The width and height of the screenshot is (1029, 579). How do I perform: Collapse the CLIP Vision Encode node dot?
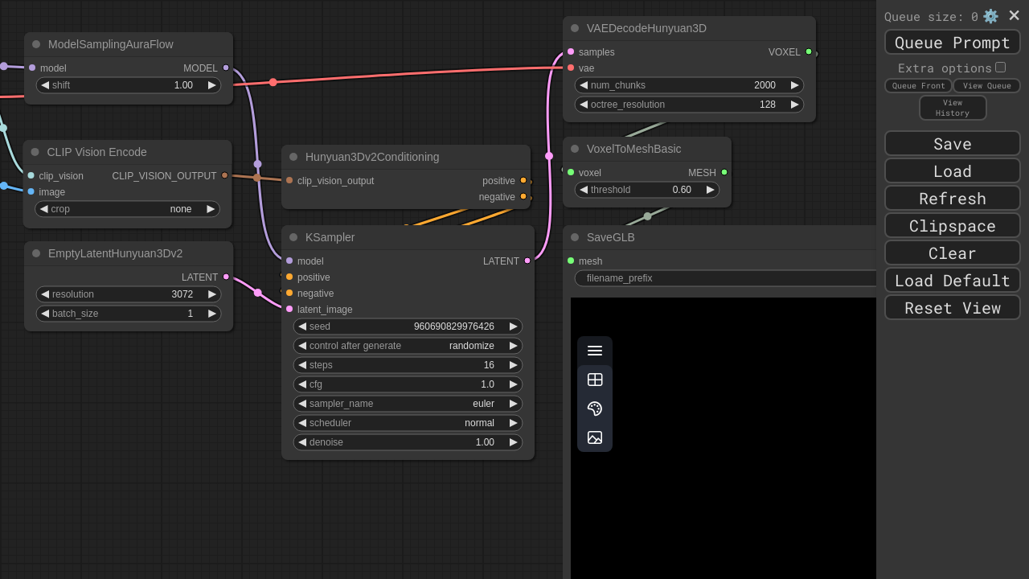(35, 152)
